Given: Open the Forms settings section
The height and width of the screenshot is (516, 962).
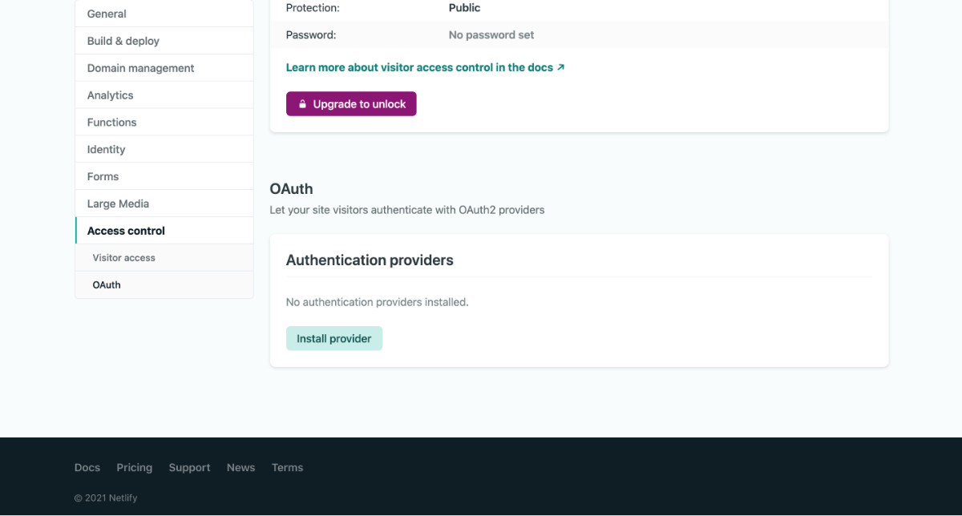Looking at the screenshot, I should coord(103,177).
